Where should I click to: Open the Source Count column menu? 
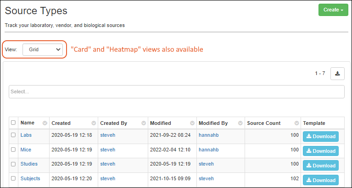click(x=296, y=123)
